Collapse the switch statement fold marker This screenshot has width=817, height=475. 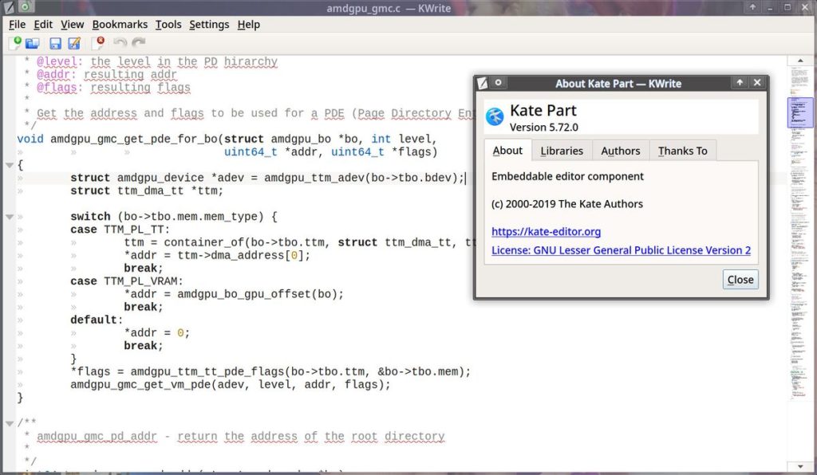coord(9,217)
